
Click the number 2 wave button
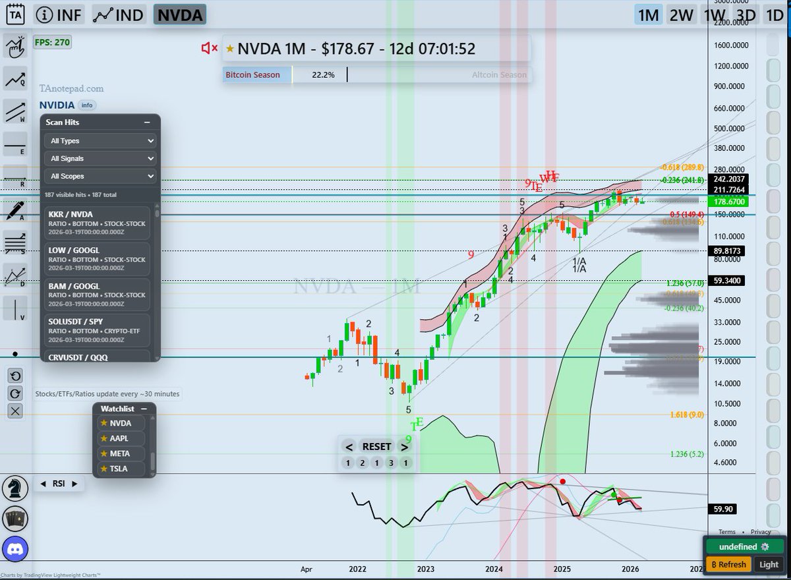(x=362, y=463)
